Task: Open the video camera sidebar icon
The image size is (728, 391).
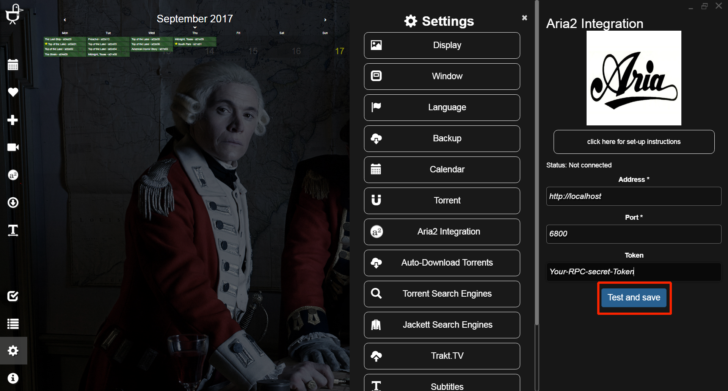Action: pyautogui.click(x=13, y=147)
